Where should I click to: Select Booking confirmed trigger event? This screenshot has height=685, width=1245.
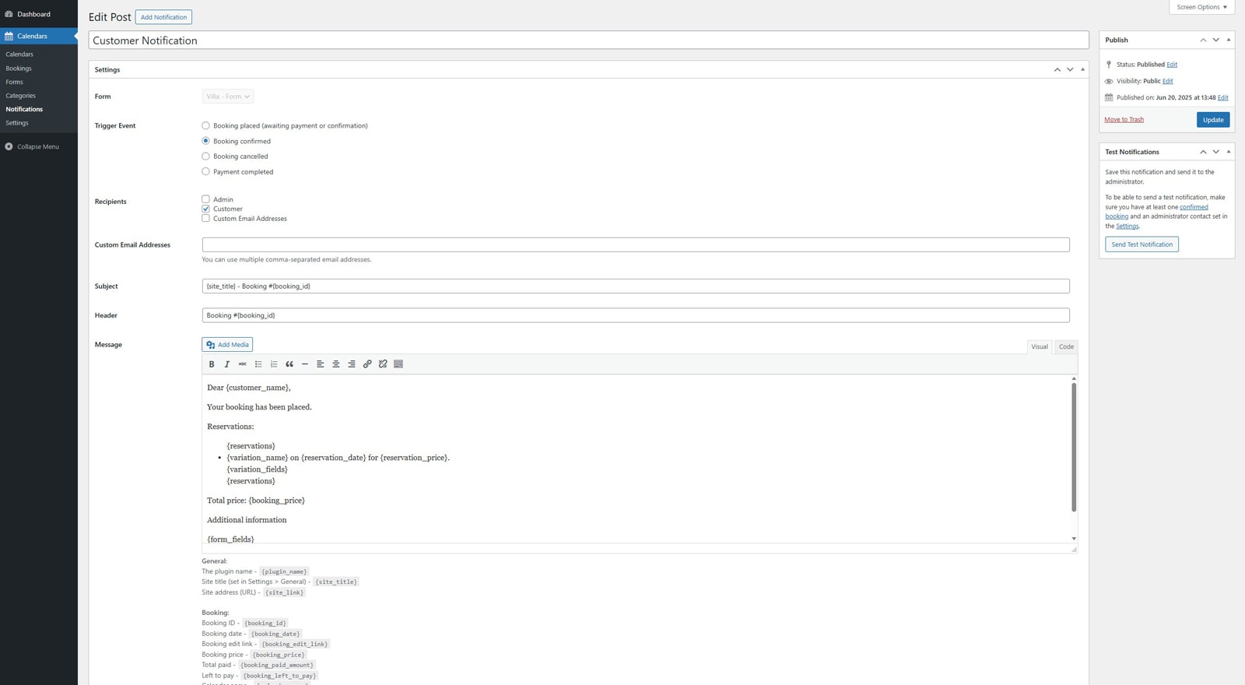pyautogui.click(x=205, y=141)
